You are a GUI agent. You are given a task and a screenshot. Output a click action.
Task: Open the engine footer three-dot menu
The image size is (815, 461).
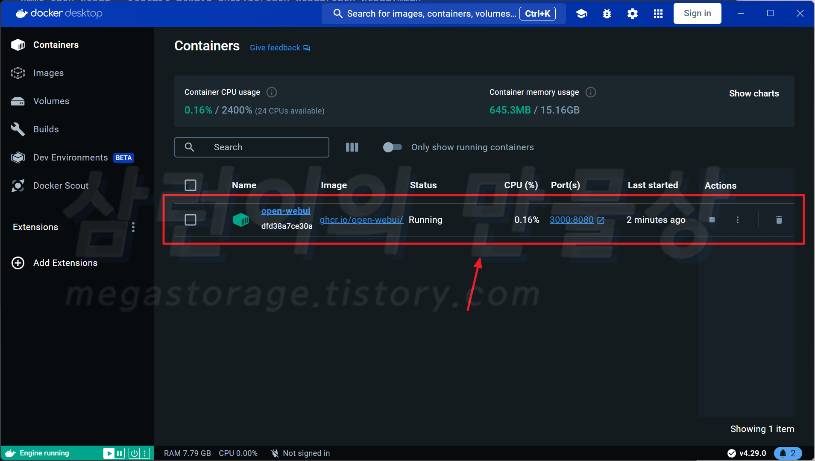145,453
